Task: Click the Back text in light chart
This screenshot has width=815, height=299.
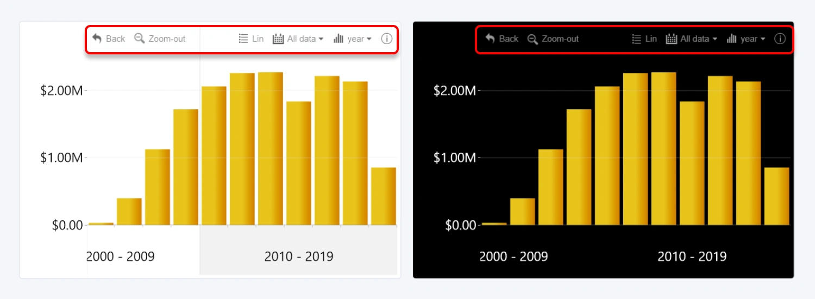Action: (115, 39)
